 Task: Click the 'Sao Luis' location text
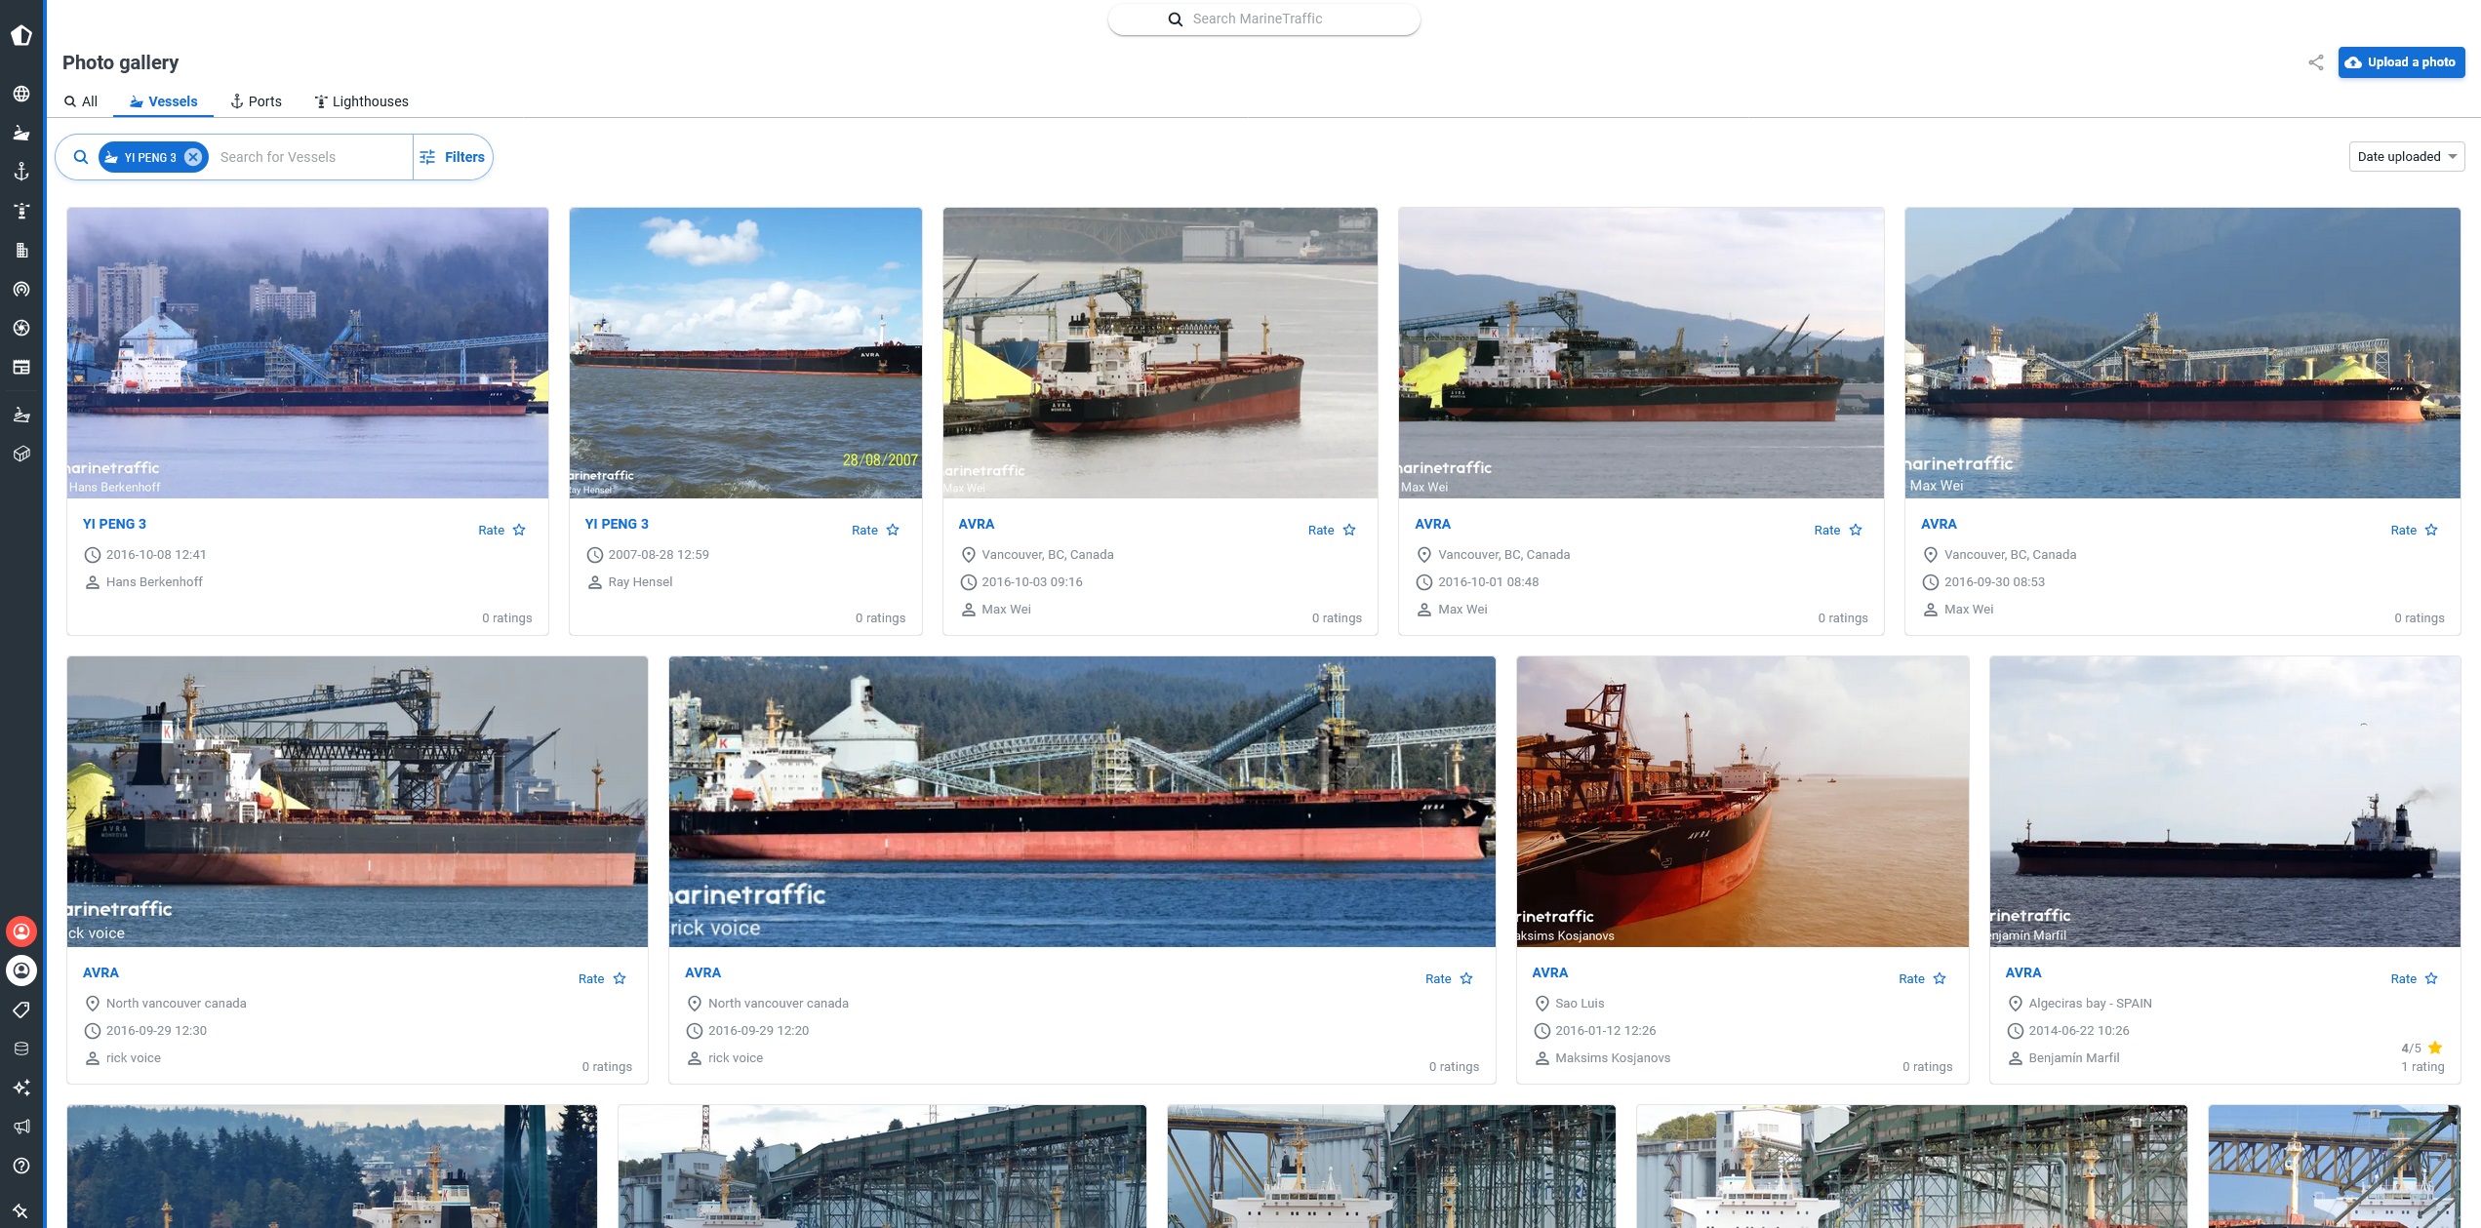[1580, 1003]
